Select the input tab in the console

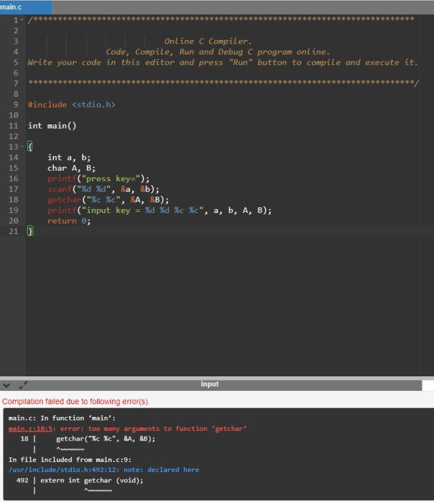click(209, 384)
